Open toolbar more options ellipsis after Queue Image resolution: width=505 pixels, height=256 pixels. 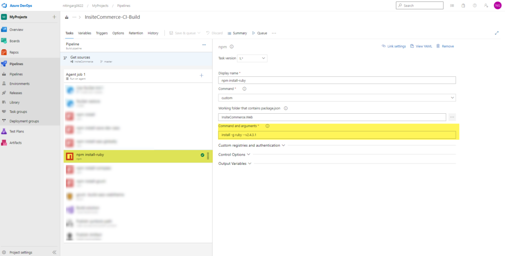point(274,33)
